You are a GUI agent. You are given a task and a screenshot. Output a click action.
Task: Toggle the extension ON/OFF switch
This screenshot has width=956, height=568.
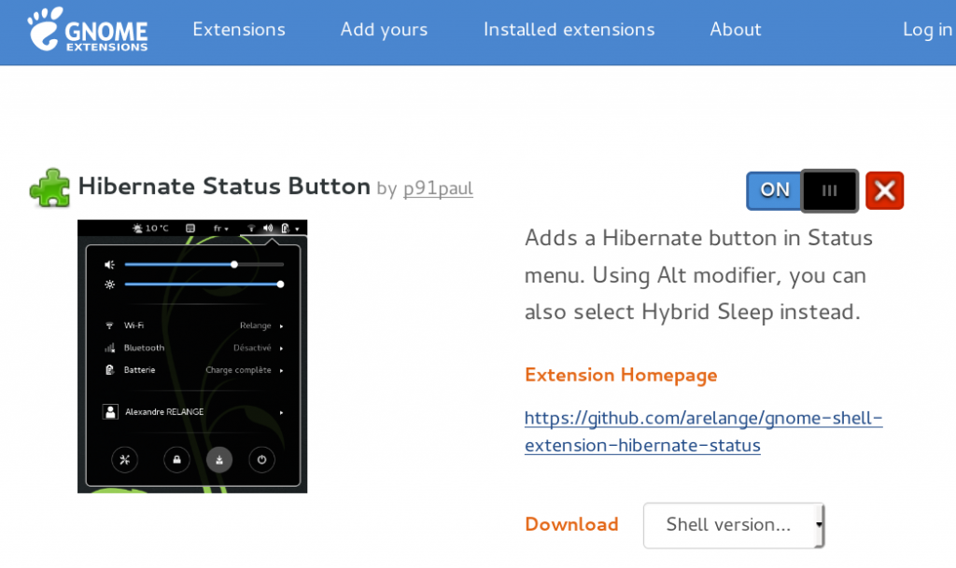click(802, 190)
